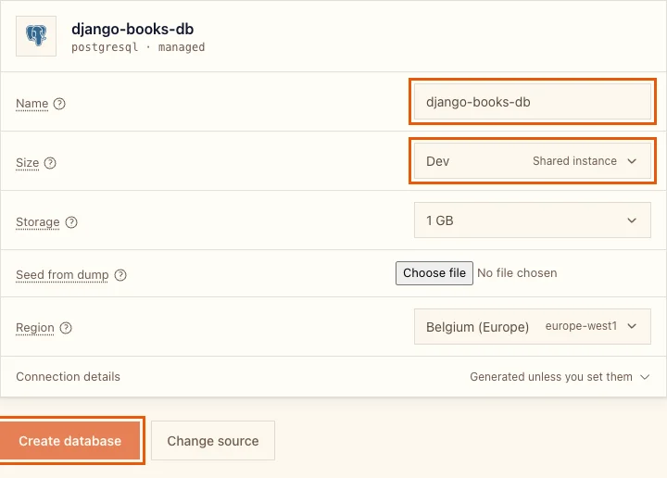Click the Choose file button

click(x=434, y=273)
